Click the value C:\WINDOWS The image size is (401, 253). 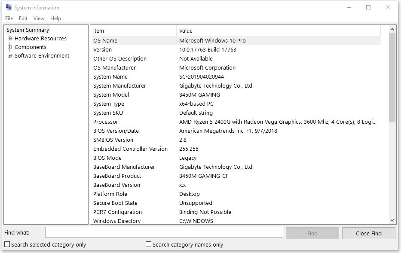[x=196, y=221]
